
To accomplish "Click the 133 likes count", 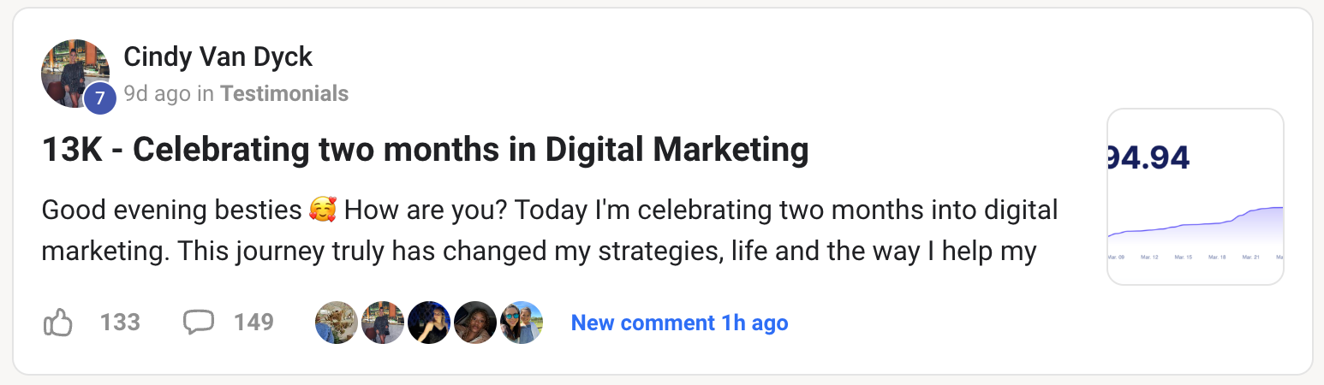I will [x=120, y=323].
